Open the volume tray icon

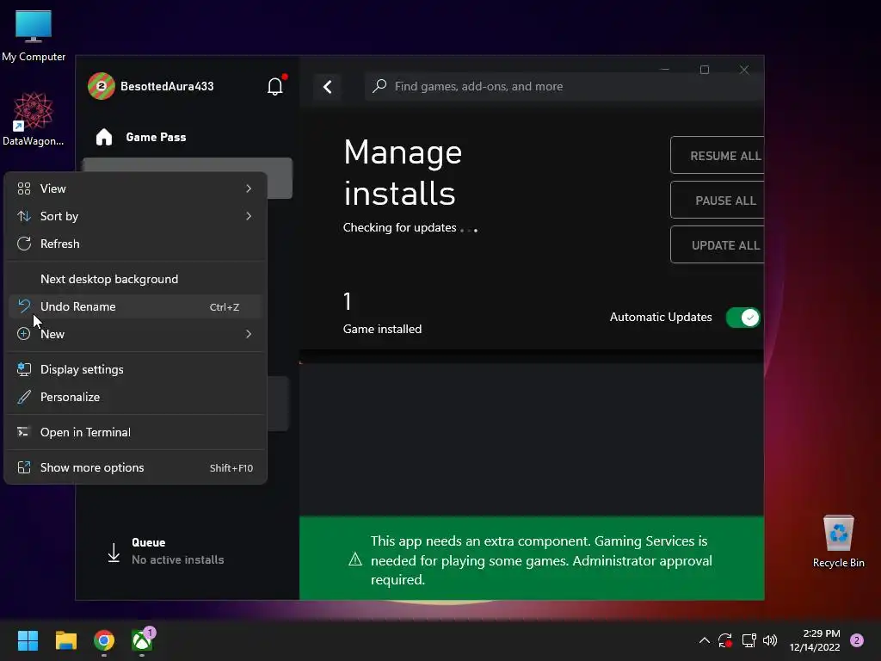click(x=770, y=640)
